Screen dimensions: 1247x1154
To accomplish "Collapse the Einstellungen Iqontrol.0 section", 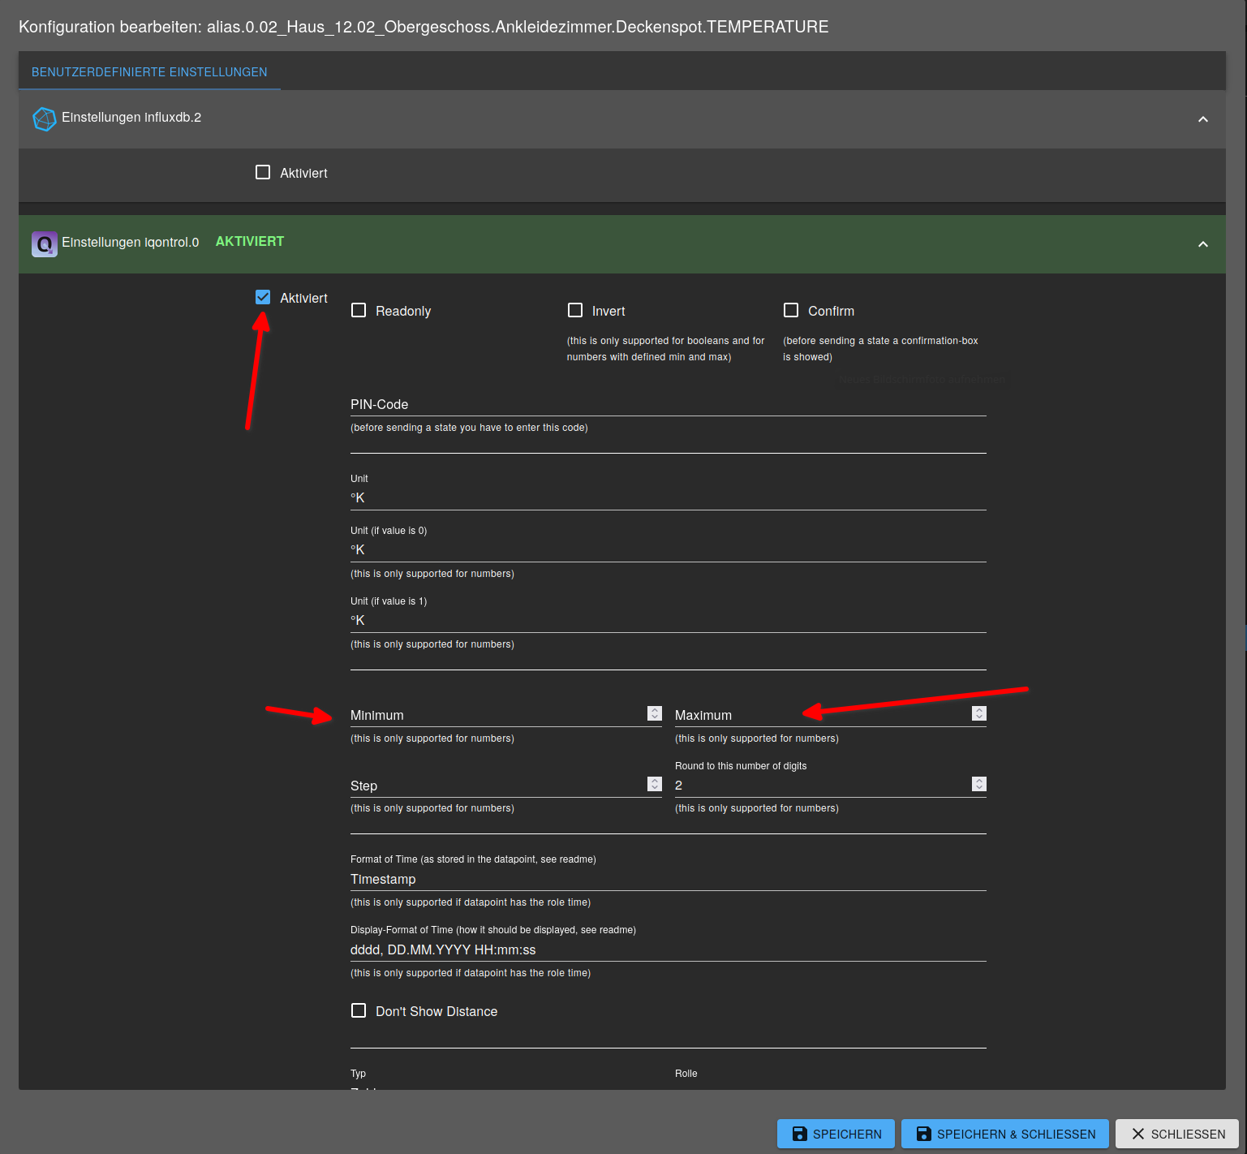I will [1203, 244].
